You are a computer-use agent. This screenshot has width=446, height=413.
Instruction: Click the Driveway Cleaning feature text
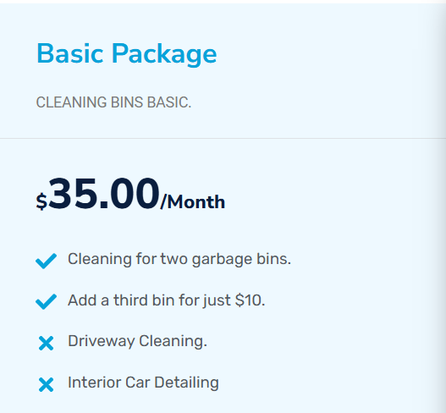pos(137,341)
